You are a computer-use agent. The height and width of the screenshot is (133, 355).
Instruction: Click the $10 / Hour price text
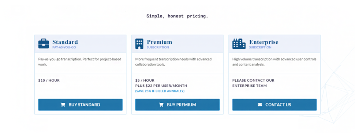tap(49, 80)
